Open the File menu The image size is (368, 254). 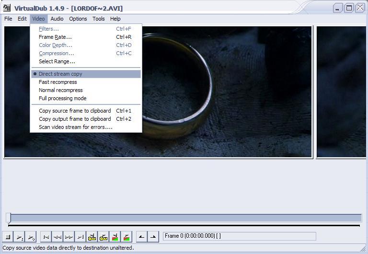click(x=8, y=19)
